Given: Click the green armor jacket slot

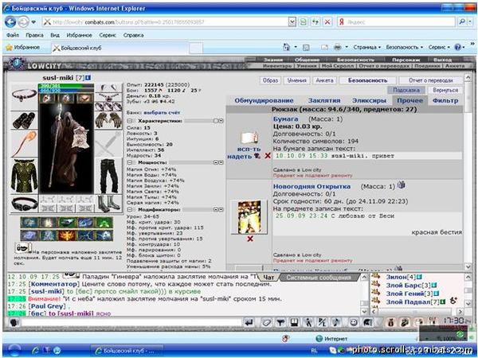Looking at the screenshot, I should coord(24,176).
